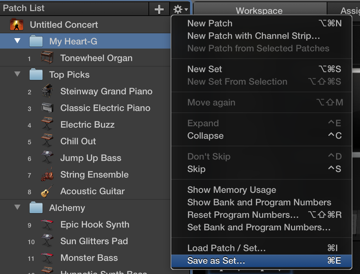
Task: Collapse the My Heart-G set
Action: point(17,41)
